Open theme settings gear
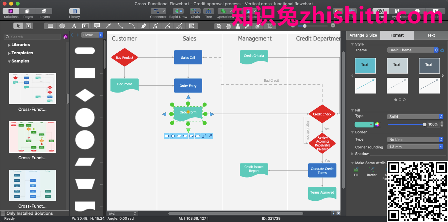Viewport: 448px width, 222px height. 442,50
